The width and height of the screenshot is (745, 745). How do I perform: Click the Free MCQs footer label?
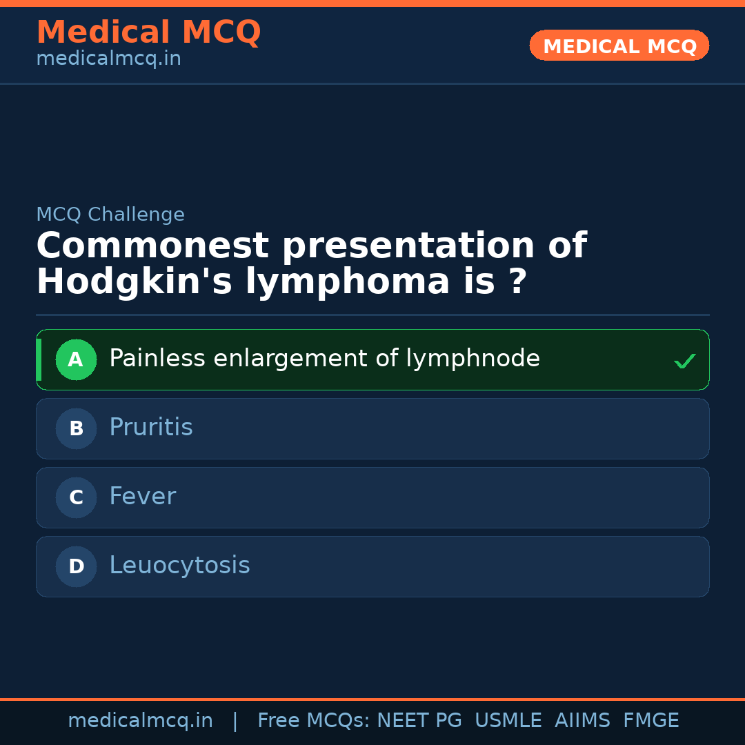(x=313, y=721)
